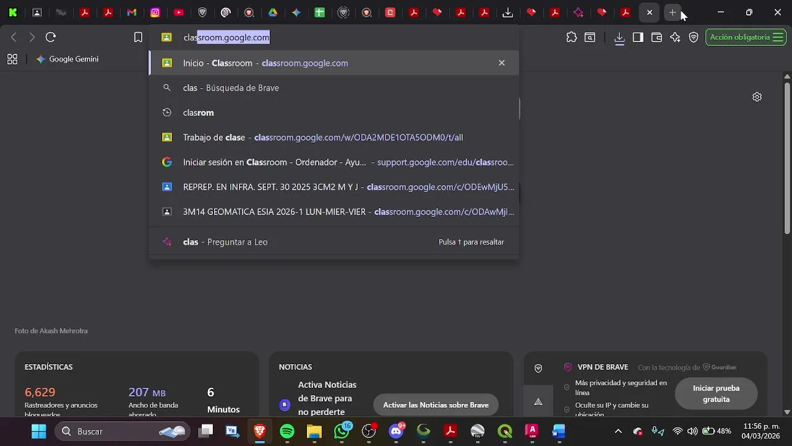Click the 6,629 trackers blocked statistic
This screenshot has height=446, width=792.
click(x=40, y=392)
